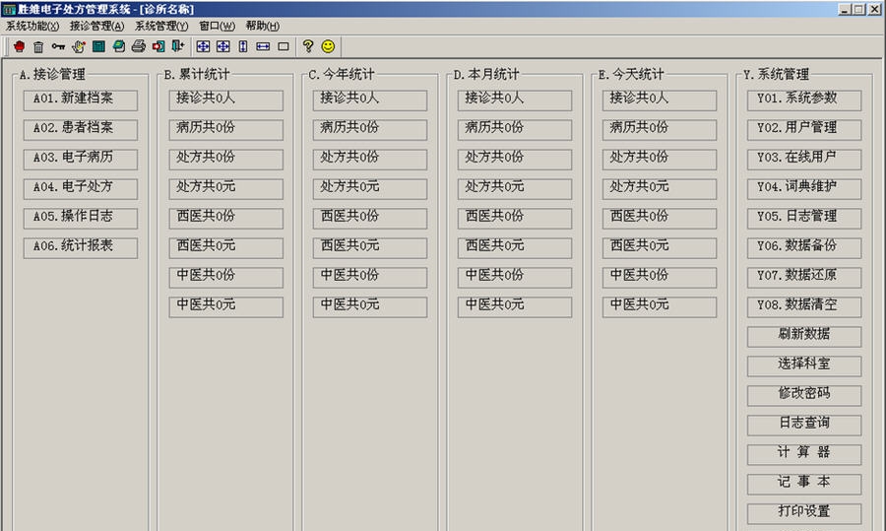Click the 修改密码 button
Screen dimensions: 886x531
pyautogui.click(x=804, y=395)
